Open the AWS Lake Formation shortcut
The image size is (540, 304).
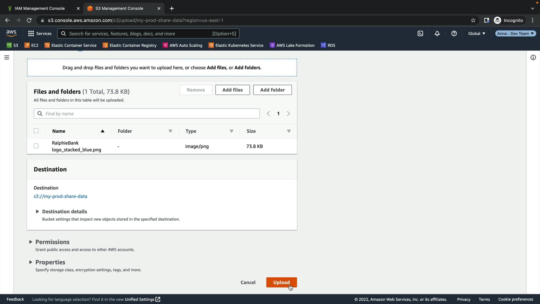[292, 45]
